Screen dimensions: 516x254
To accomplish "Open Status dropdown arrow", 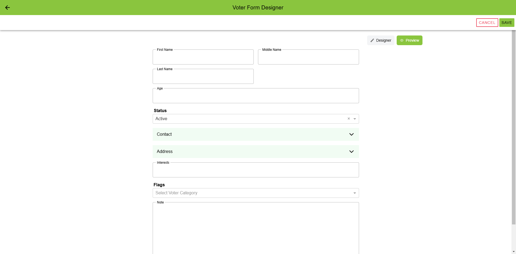I will (355, 119).
